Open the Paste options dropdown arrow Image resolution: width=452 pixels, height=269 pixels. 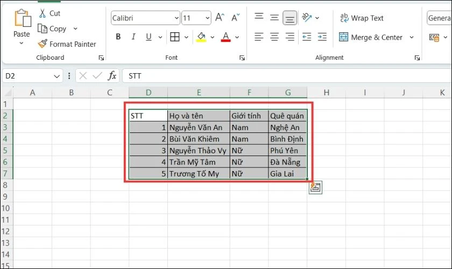pyautogui.click(x=22, y=43)
